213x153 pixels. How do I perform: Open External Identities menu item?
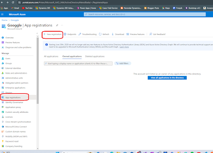pyautogui.click(x=13, y=68)
